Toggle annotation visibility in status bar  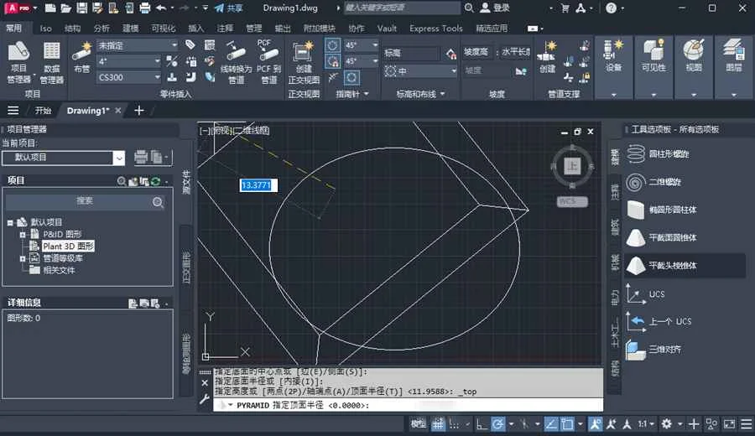tap(595, 424)
